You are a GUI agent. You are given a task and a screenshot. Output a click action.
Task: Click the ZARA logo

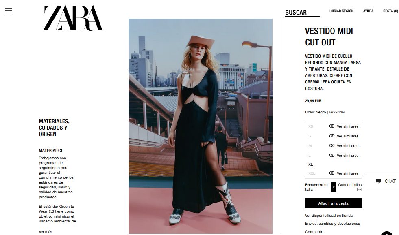click(74, 18)
